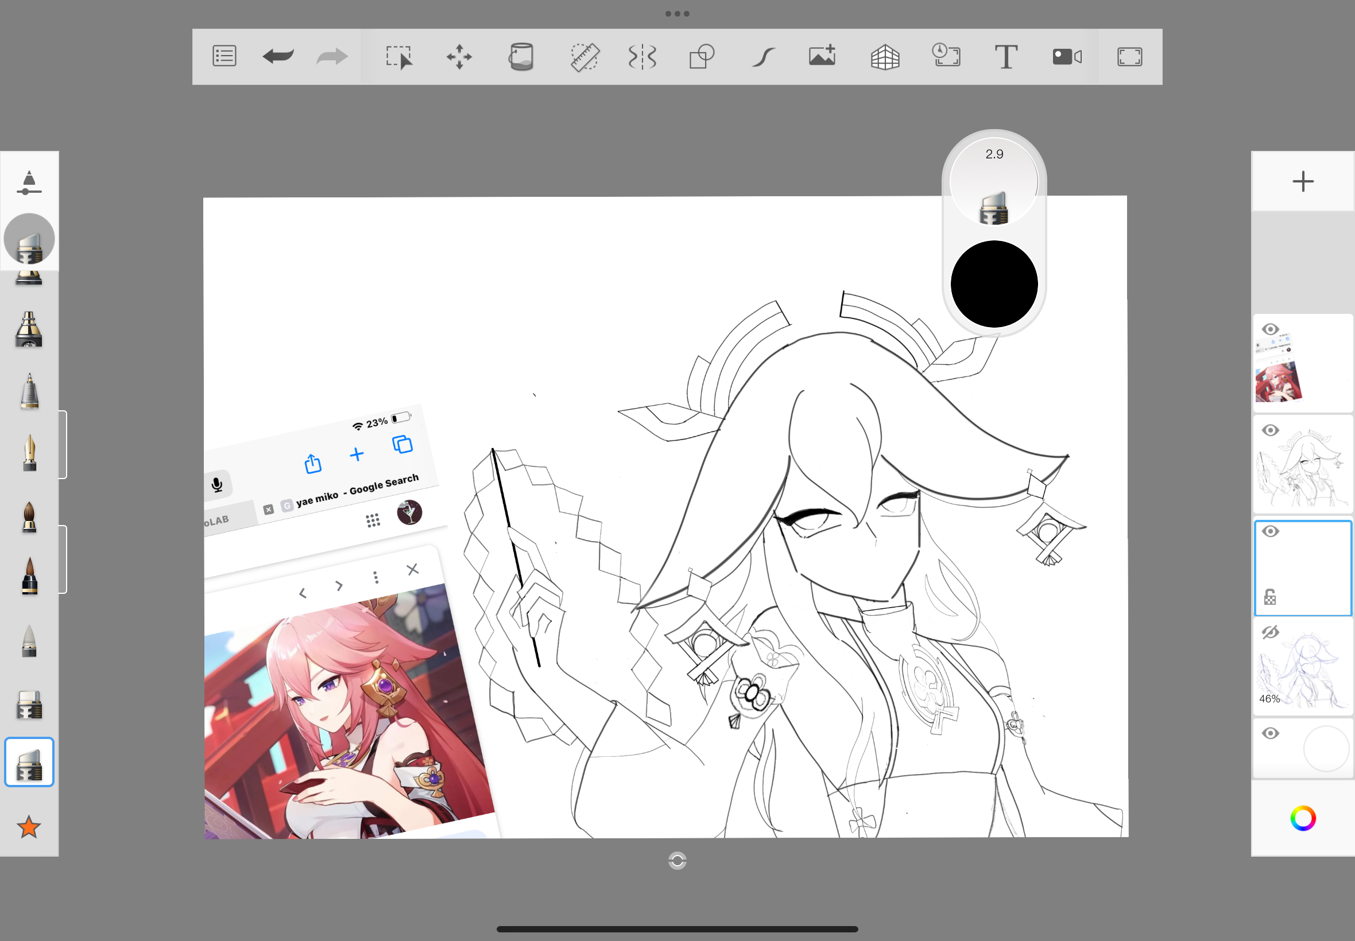Screen dimensions: 1355x941
Task: Toggle visibility of the background layer
Action: 1270,733
